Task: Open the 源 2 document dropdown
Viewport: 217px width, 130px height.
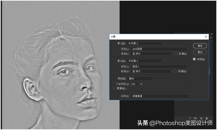Action: (x=145, y=61)
